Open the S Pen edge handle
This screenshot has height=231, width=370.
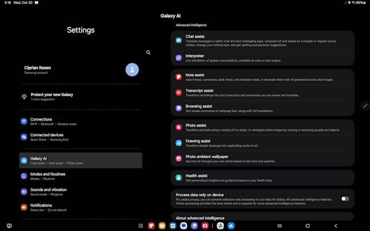click(x=365, y=106)
